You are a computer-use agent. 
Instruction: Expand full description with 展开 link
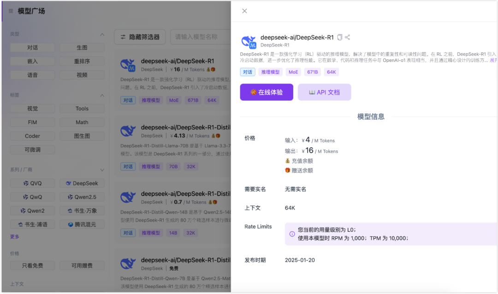pyautogui.click(x=493, y=60)
